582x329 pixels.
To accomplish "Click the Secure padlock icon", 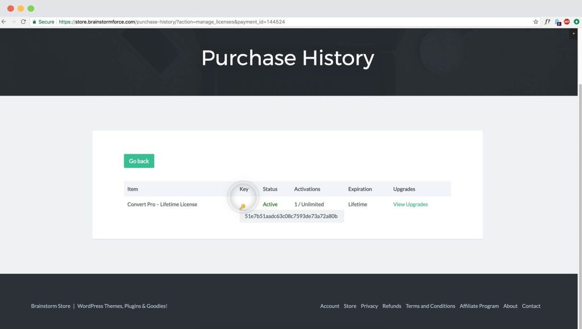I will [x=35, y=22].
